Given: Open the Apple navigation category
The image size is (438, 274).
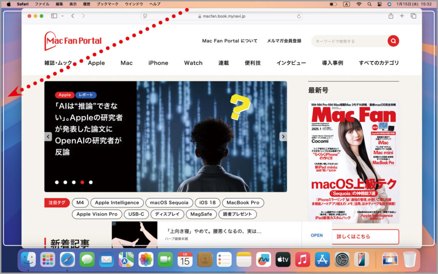Looking at the screenshot, I should tap(96, 63).
